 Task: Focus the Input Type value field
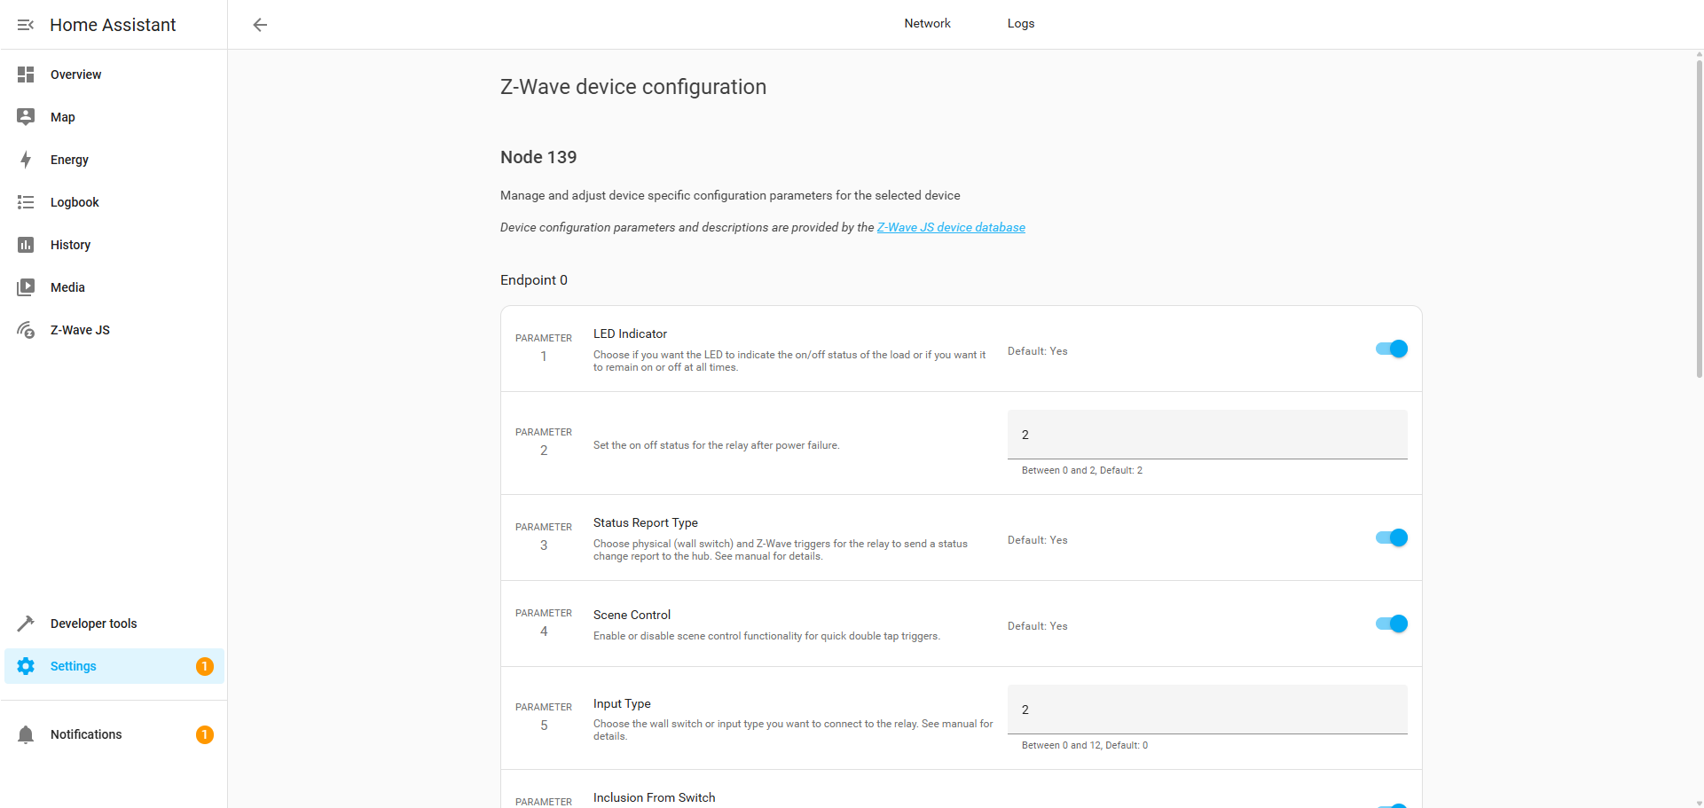(1207, 710)
